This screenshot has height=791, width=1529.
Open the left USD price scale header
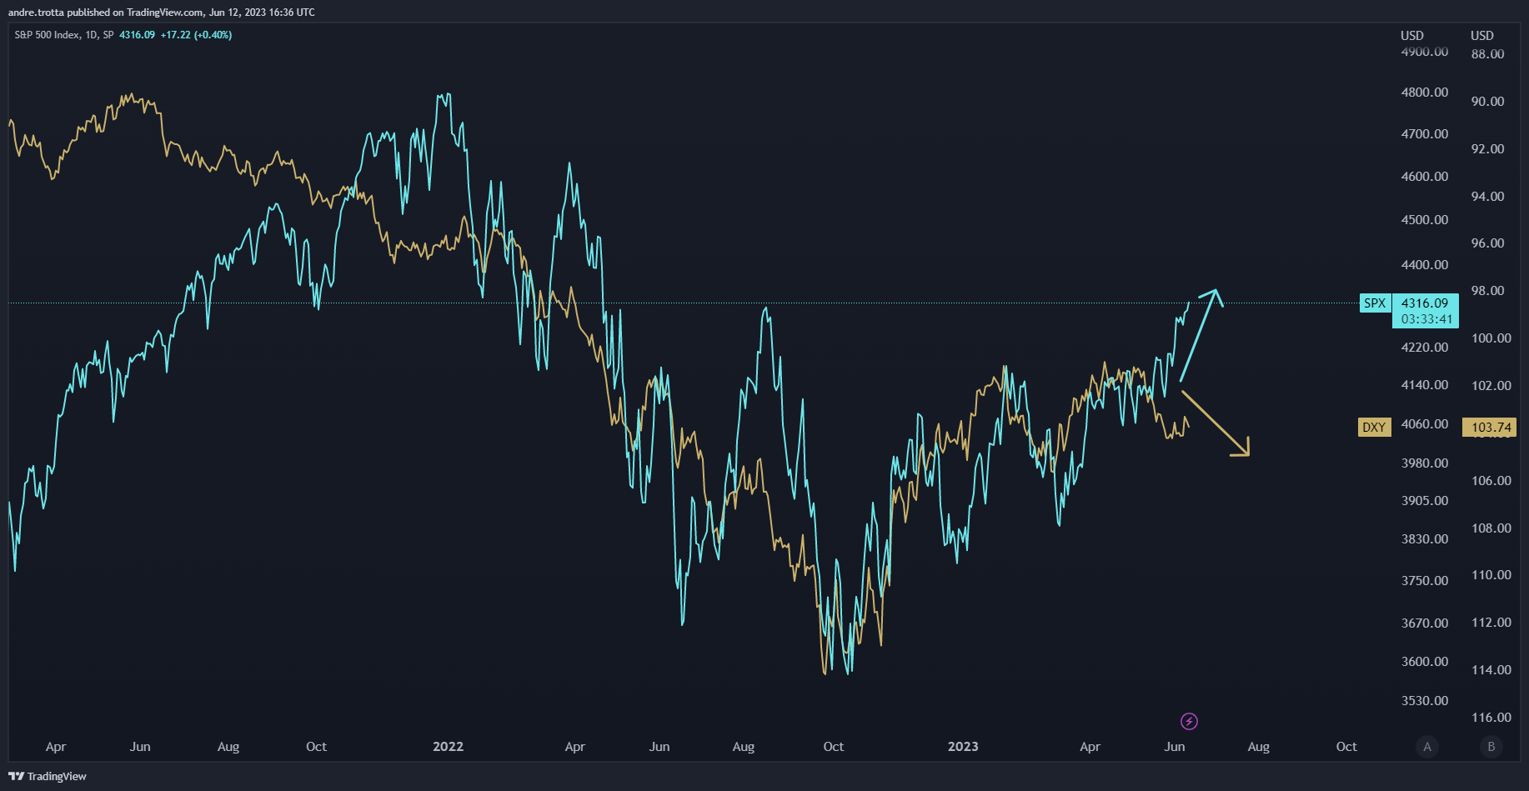1412,36
